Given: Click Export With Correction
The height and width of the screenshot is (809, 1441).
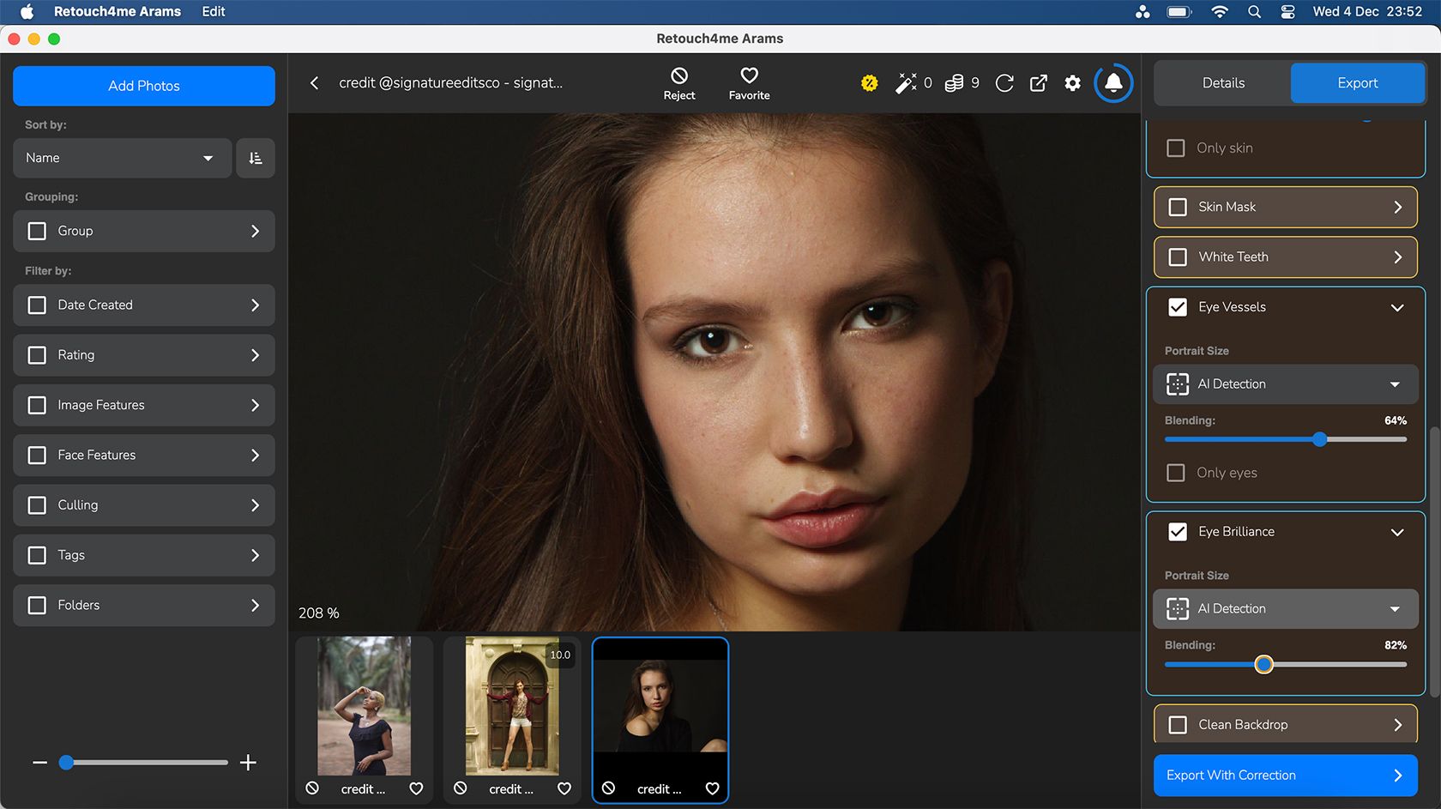Looking at the screenshot, I should [x=1285, y=775].
